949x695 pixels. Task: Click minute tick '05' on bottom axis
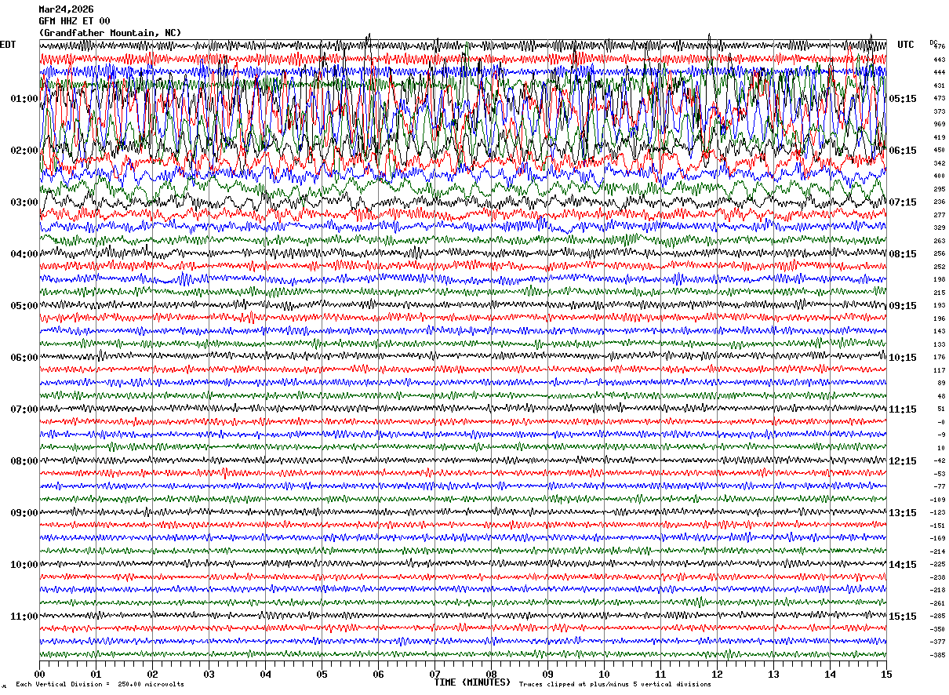(322, 674)
